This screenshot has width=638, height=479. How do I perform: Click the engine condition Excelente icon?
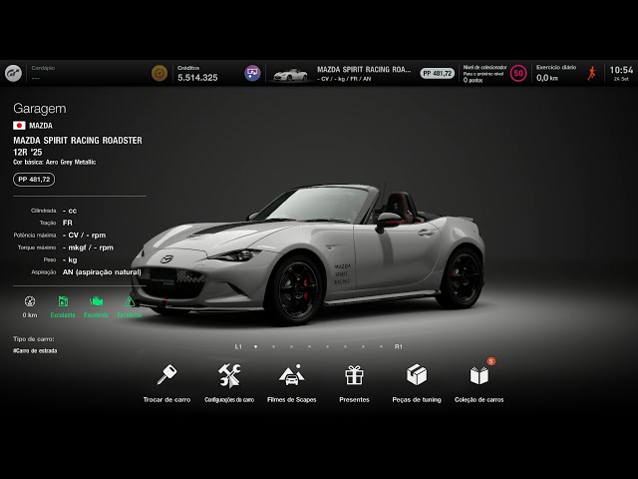click(97, 301)
